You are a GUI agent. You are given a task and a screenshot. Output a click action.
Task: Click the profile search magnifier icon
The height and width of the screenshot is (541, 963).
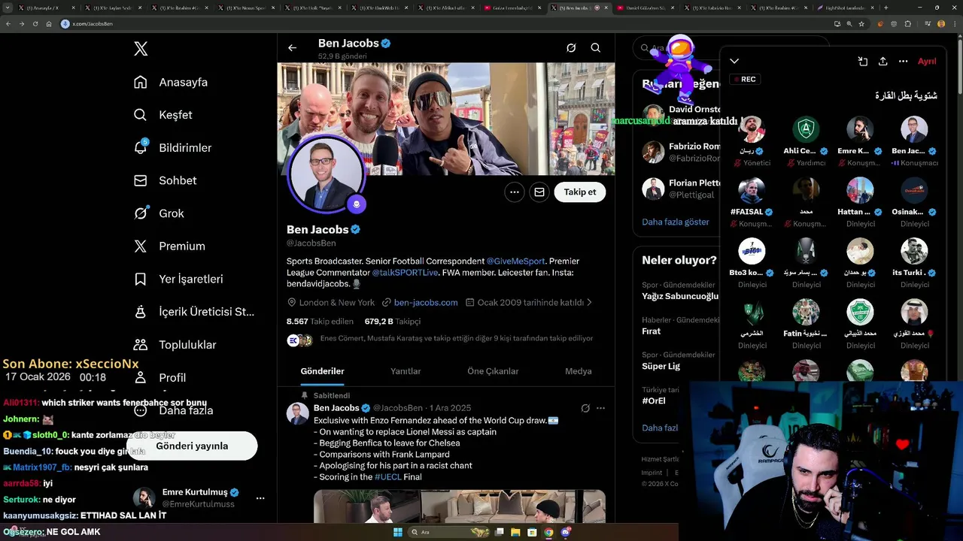click(596, 48)
